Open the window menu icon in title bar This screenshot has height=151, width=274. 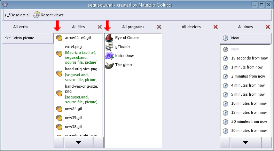5,5
